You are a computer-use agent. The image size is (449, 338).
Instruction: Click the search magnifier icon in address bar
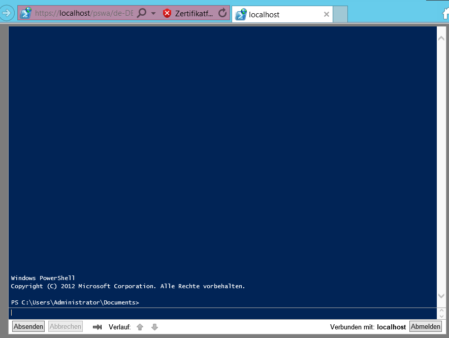point(142,13)
